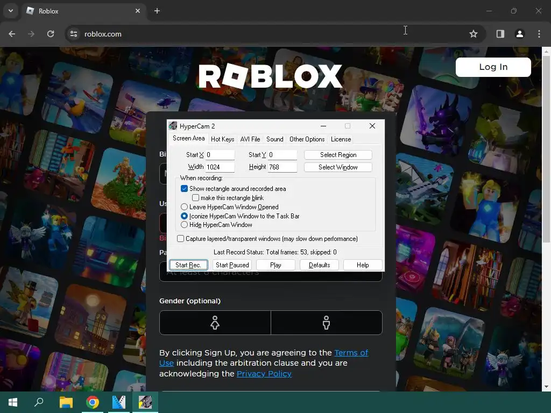Open the Windows Start menu
The height and width of the screenshot is (413, 551).
coord(13,402)
